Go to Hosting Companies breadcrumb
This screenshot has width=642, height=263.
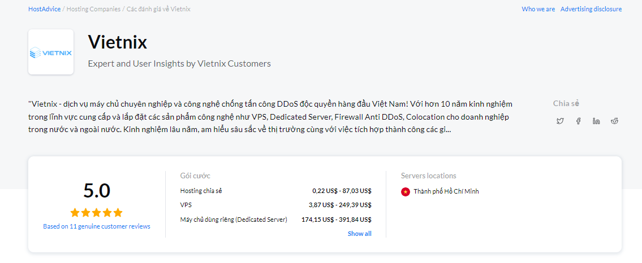(x=93, y=9)
